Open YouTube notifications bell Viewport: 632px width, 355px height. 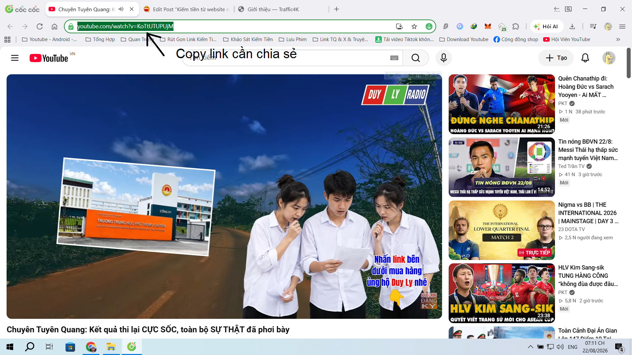point(585,58)
